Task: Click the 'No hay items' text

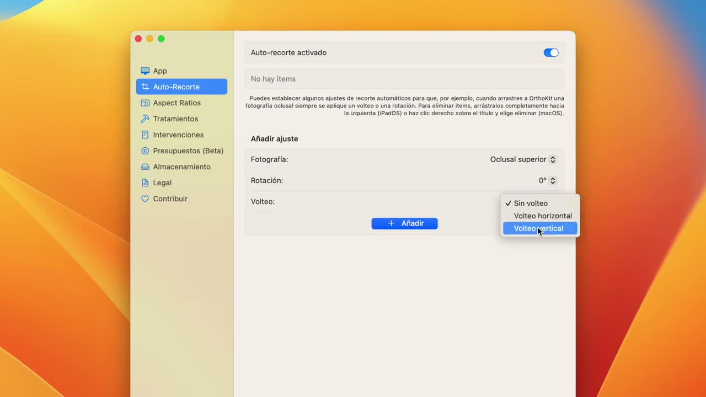Action: [273, 79]
